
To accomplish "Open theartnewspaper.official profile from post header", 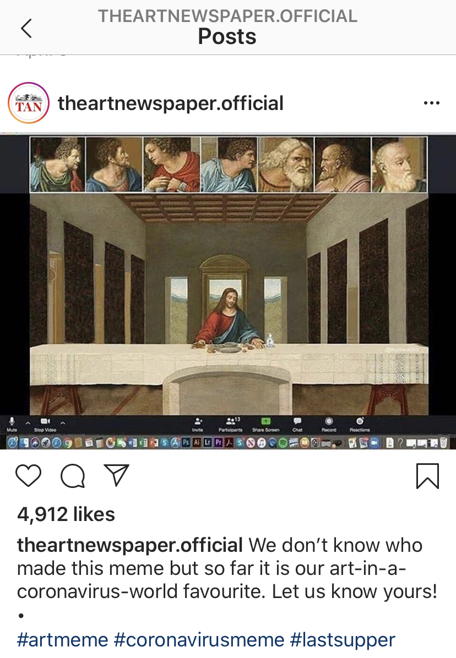I will 171,103.
